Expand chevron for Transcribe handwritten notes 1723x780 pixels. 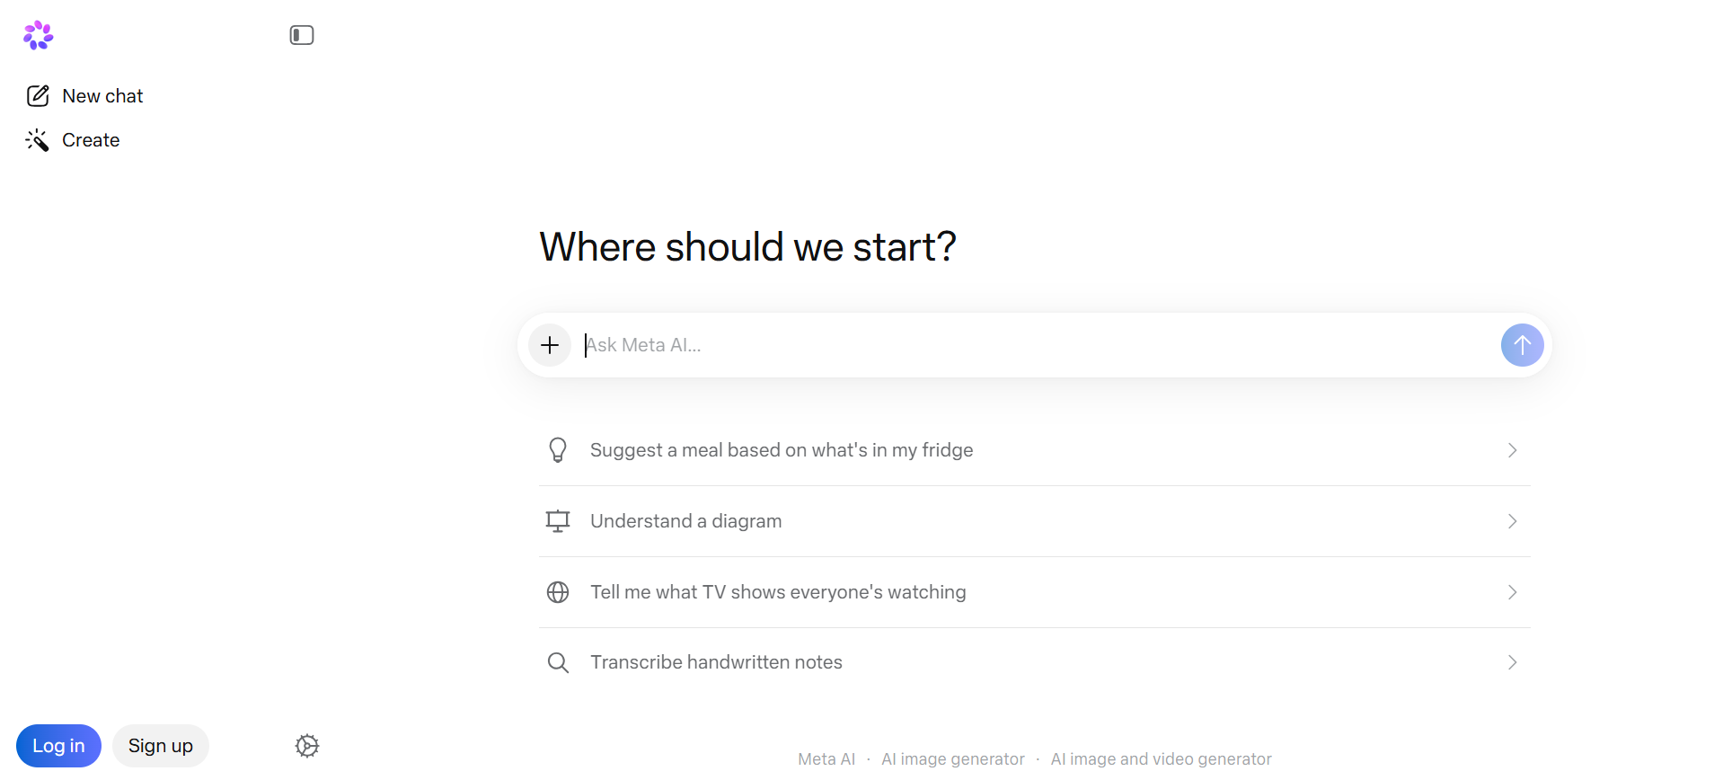[1512, 662]
